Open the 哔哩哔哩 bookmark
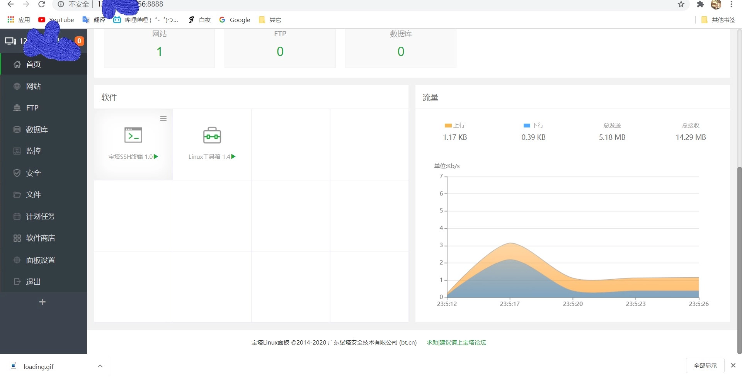Image resolution: width=742 pixels, height=377 pixels. coord(146,20)
